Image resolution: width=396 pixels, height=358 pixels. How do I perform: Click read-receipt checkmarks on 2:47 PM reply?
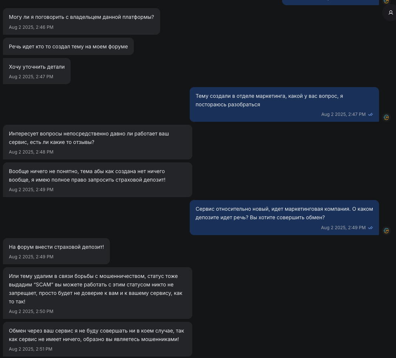370,115
